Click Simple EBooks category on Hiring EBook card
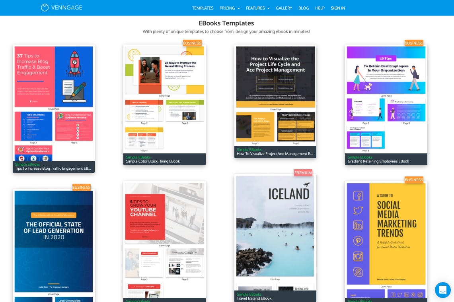This screenshot has height=302, width=454. [x=138, y=157]
